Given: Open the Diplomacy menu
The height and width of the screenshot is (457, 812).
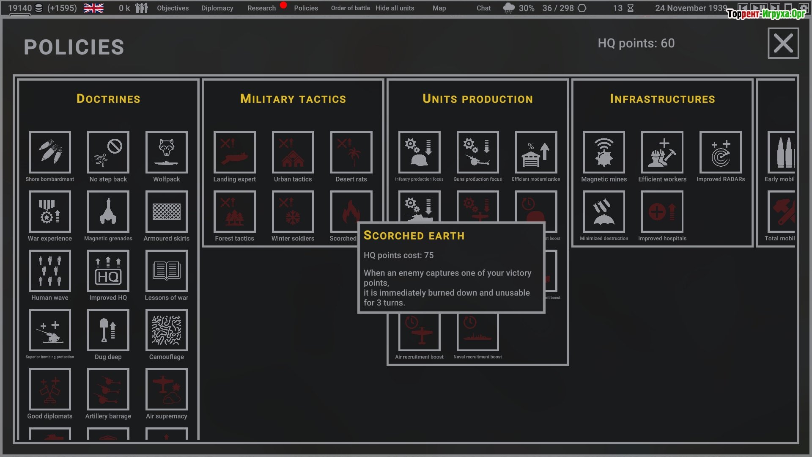Looking at the screenshot, I should point(217,8).
